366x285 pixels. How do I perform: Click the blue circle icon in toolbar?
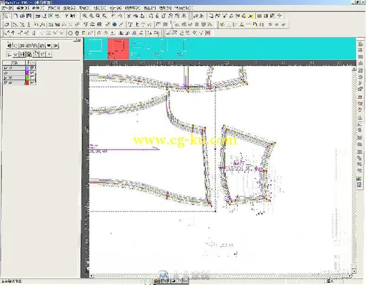114,24
